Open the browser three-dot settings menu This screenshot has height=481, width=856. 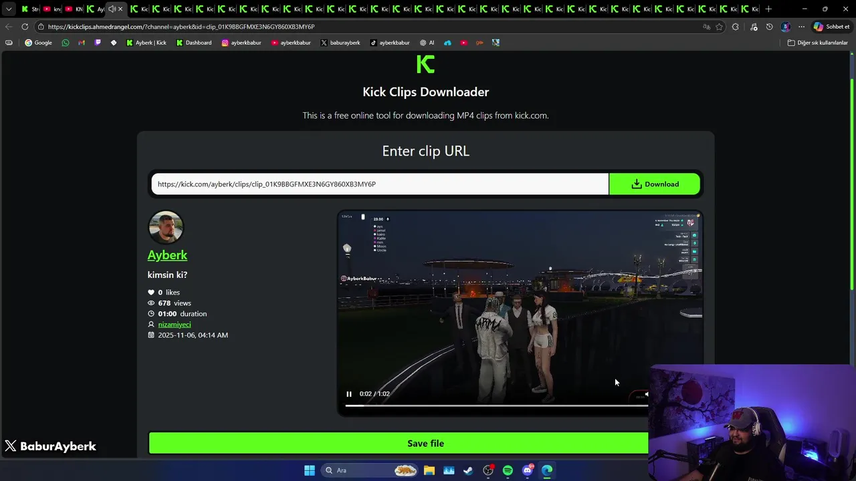[x=801, y=27]
